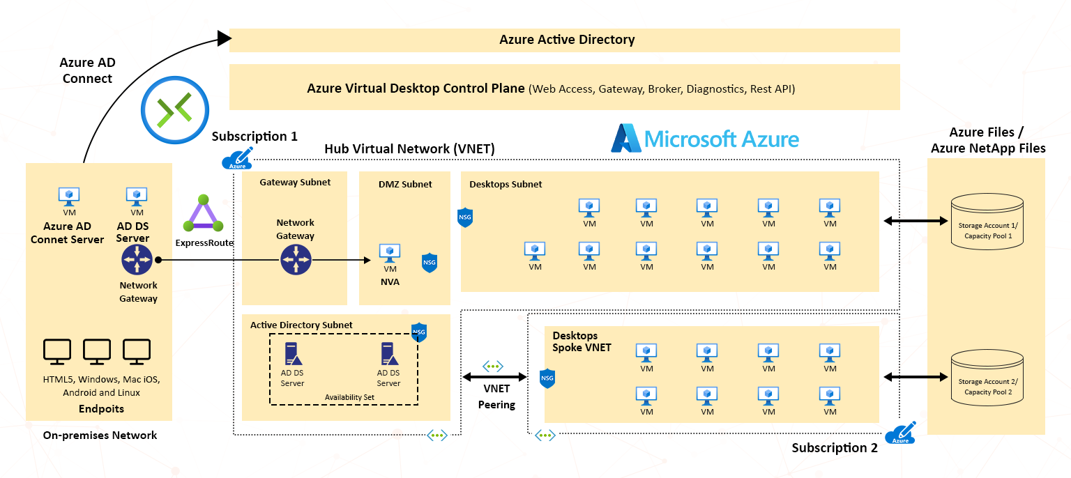Image resolution: width=1071 pixels, height=478 pixels.
Task: Click the VNET icon on the Spoke network's bottom border
Action: point(545,435)
